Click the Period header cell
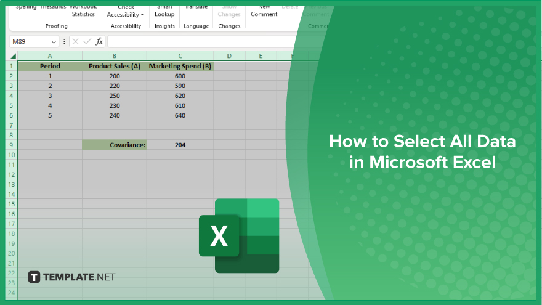The height and width of the screenshot is (305, 542). [50, 66]
